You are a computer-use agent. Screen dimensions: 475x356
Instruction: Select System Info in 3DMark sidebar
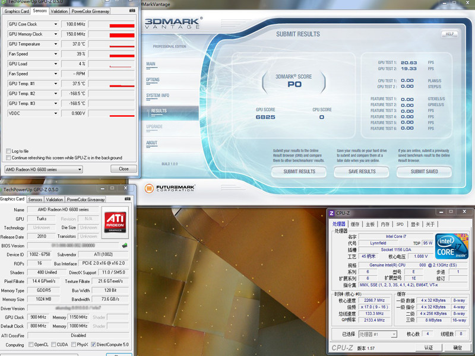click(x=157, y=96)
